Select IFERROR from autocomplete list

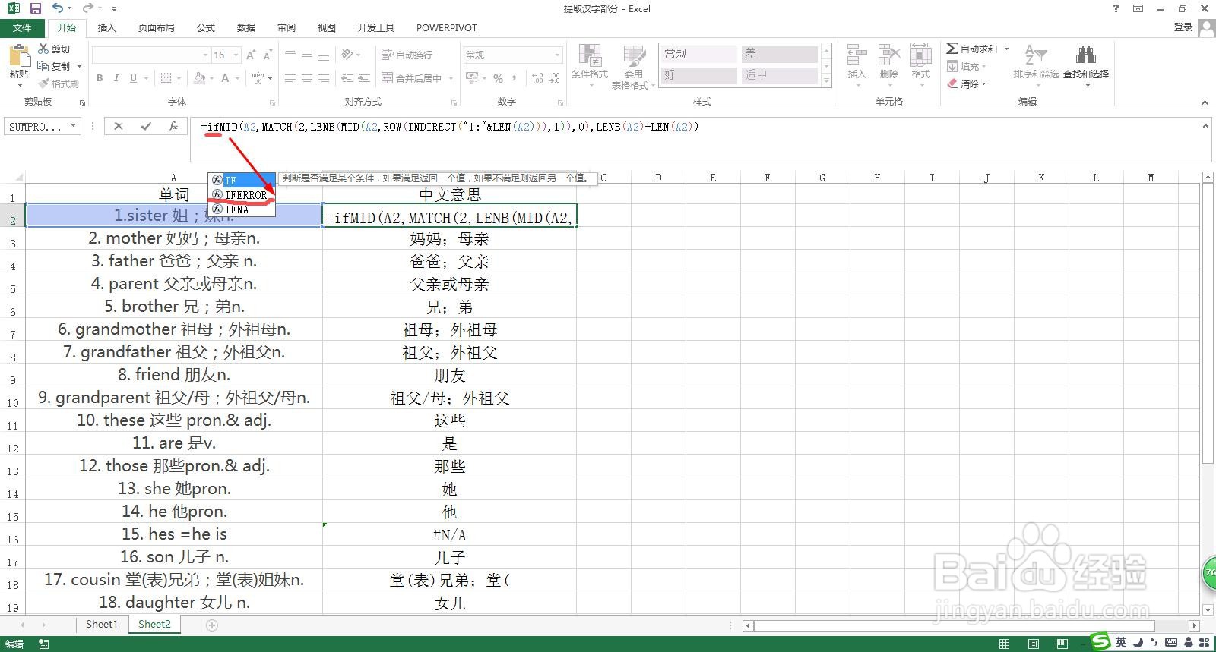pos(242,195)
